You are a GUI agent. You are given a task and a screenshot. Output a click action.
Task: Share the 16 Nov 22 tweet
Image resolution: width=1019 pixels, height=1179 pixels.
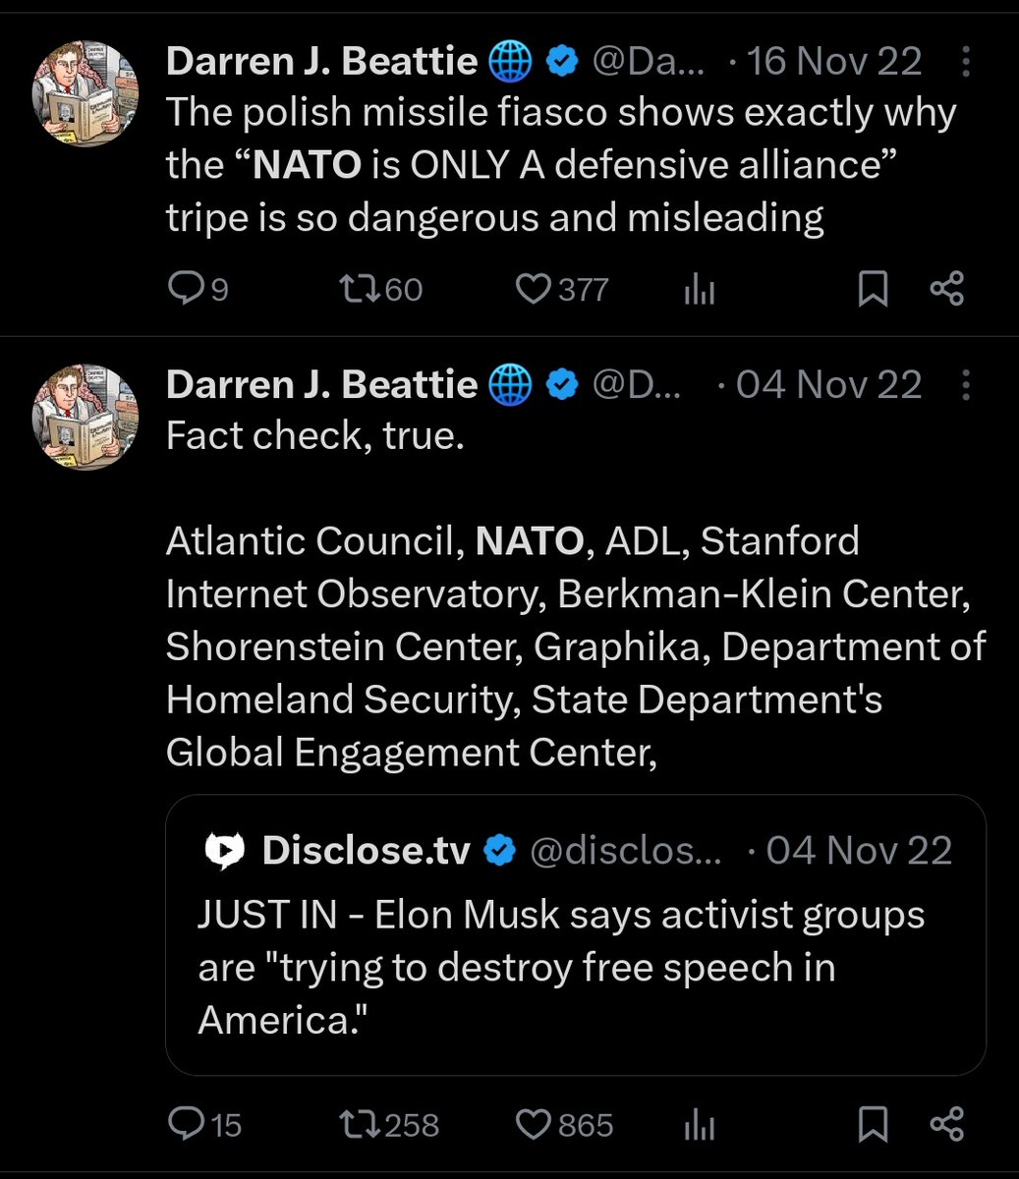point(947,289)
